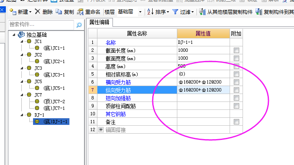Click the 复制 (Copy) icon
Viewport: 294px width, 165px height.
point(59,12)
